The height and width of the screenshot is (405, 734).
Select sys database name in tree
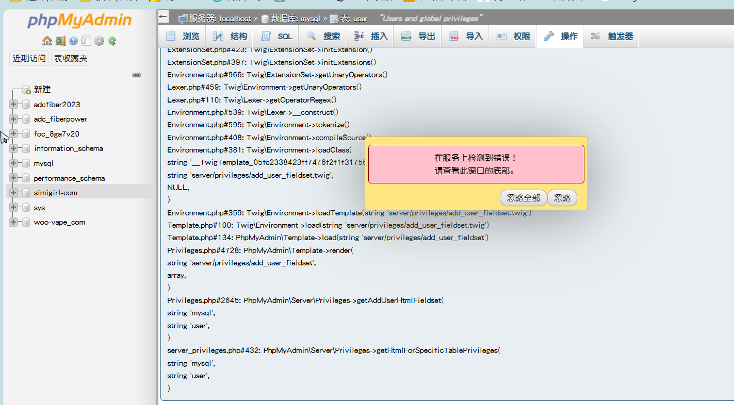click(39, 208)
